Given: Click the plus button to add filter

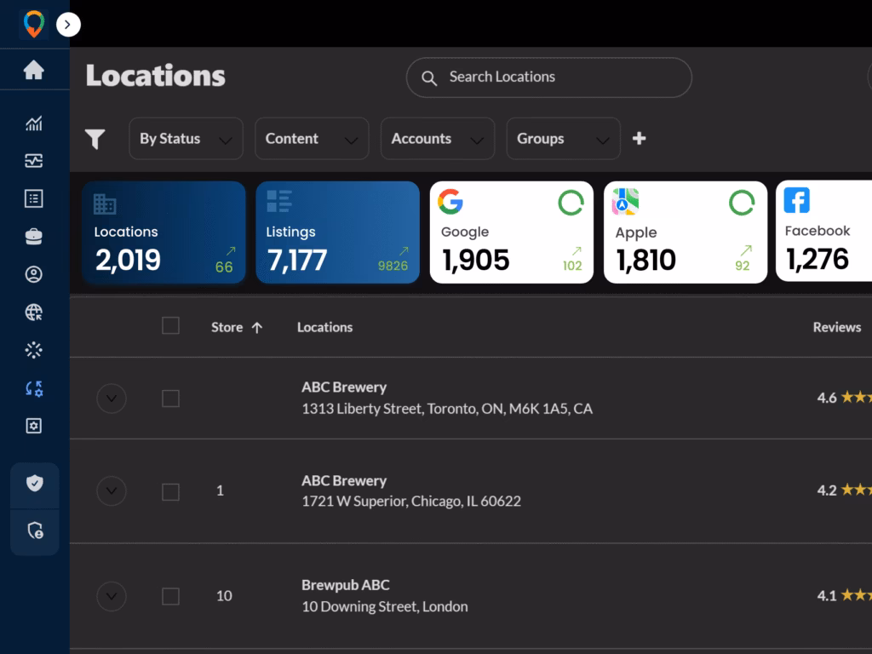Looking at the screenshot, I should coord(640,139).
